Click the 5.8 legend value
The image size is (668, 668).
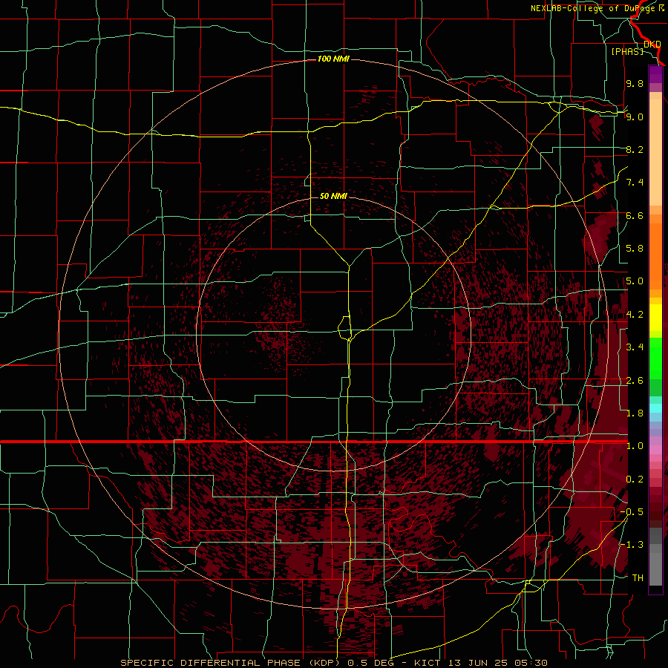coord(635,249)
